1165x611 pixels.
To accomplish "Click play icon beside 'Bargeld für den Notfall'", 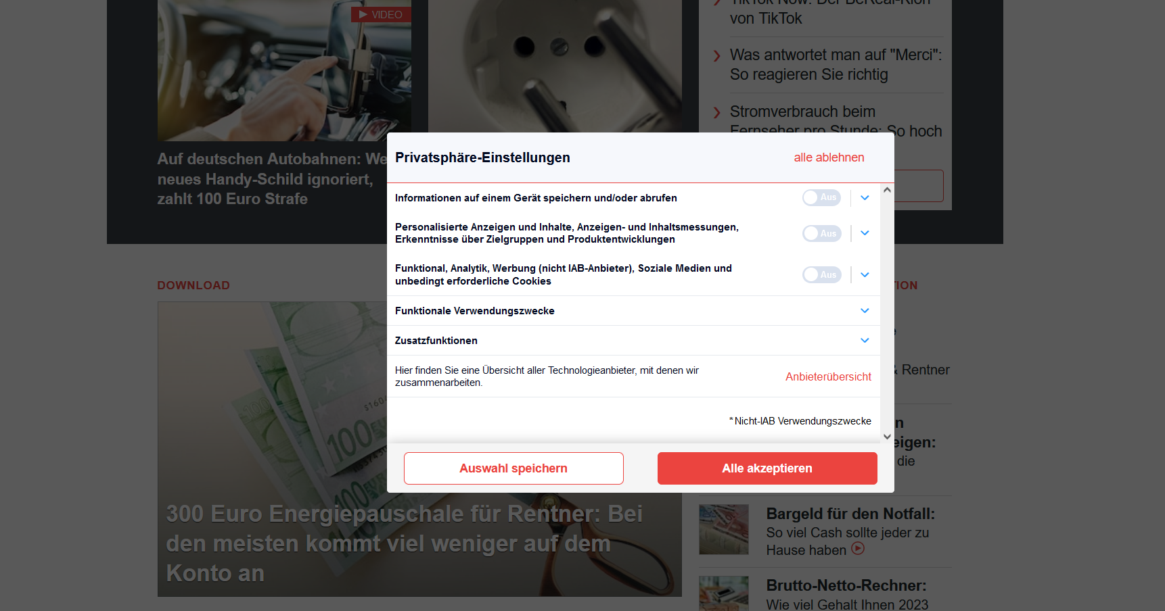I will coord(858,548).
